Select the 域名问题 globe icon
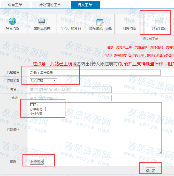 [x=12, y=21]
